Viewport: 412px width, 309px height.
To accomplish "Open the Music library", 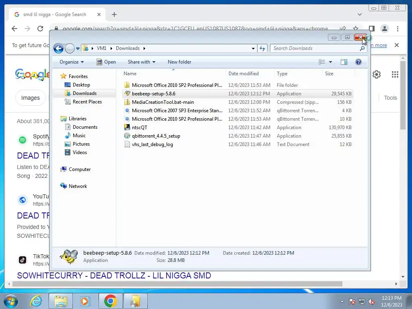I will (79, 136).
